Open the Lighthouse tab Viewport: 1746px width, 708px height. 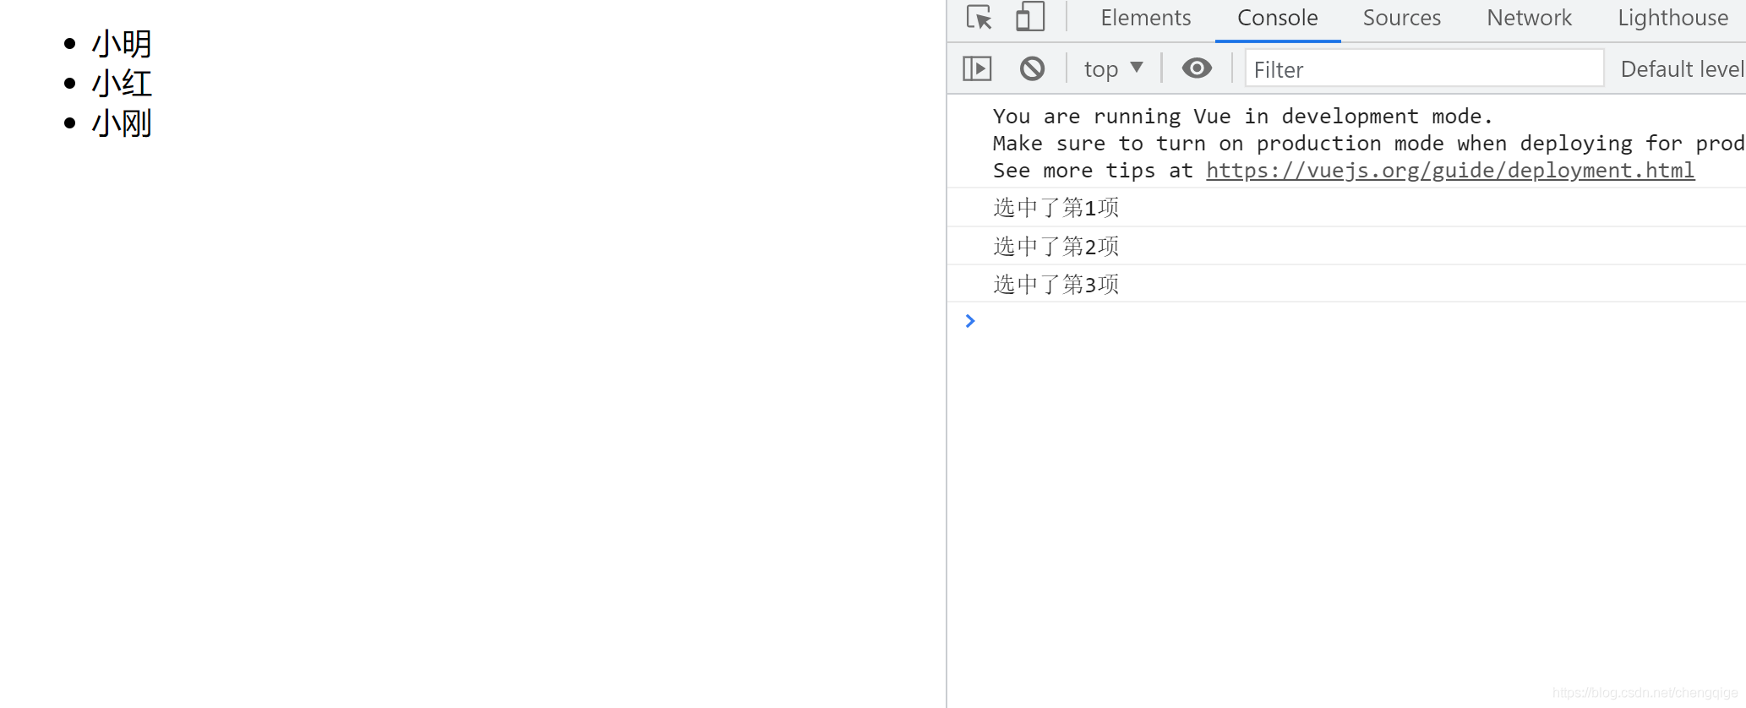click(x=1672, y=19)
